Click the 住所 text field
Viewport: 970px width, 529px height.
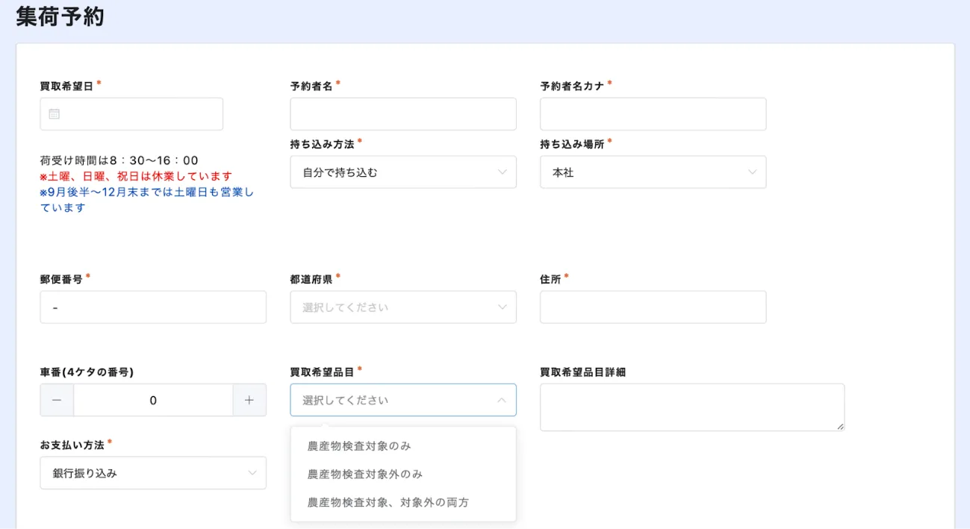(653, 307)
